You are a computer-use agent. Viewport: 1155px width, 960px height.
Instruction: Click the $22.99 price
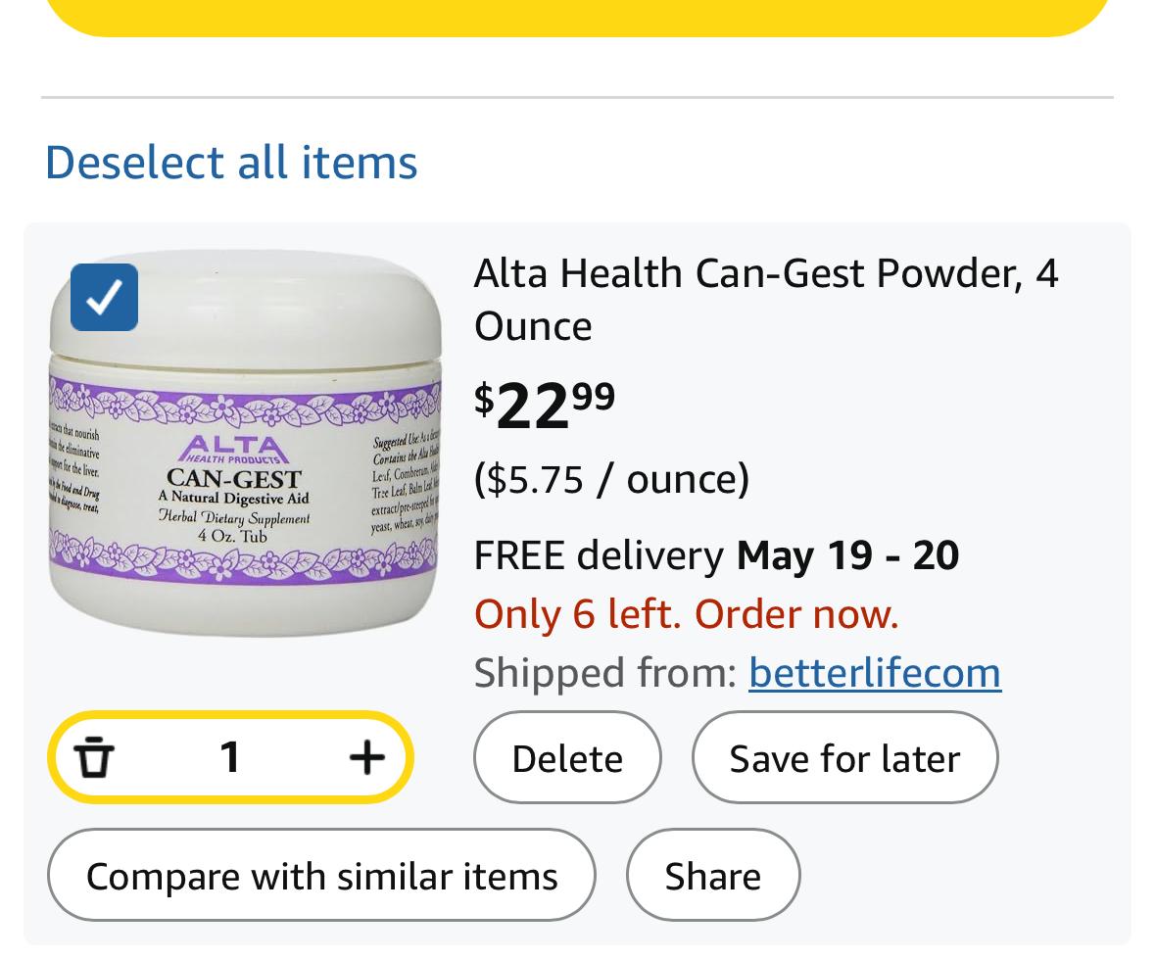[x=545, y=405]
